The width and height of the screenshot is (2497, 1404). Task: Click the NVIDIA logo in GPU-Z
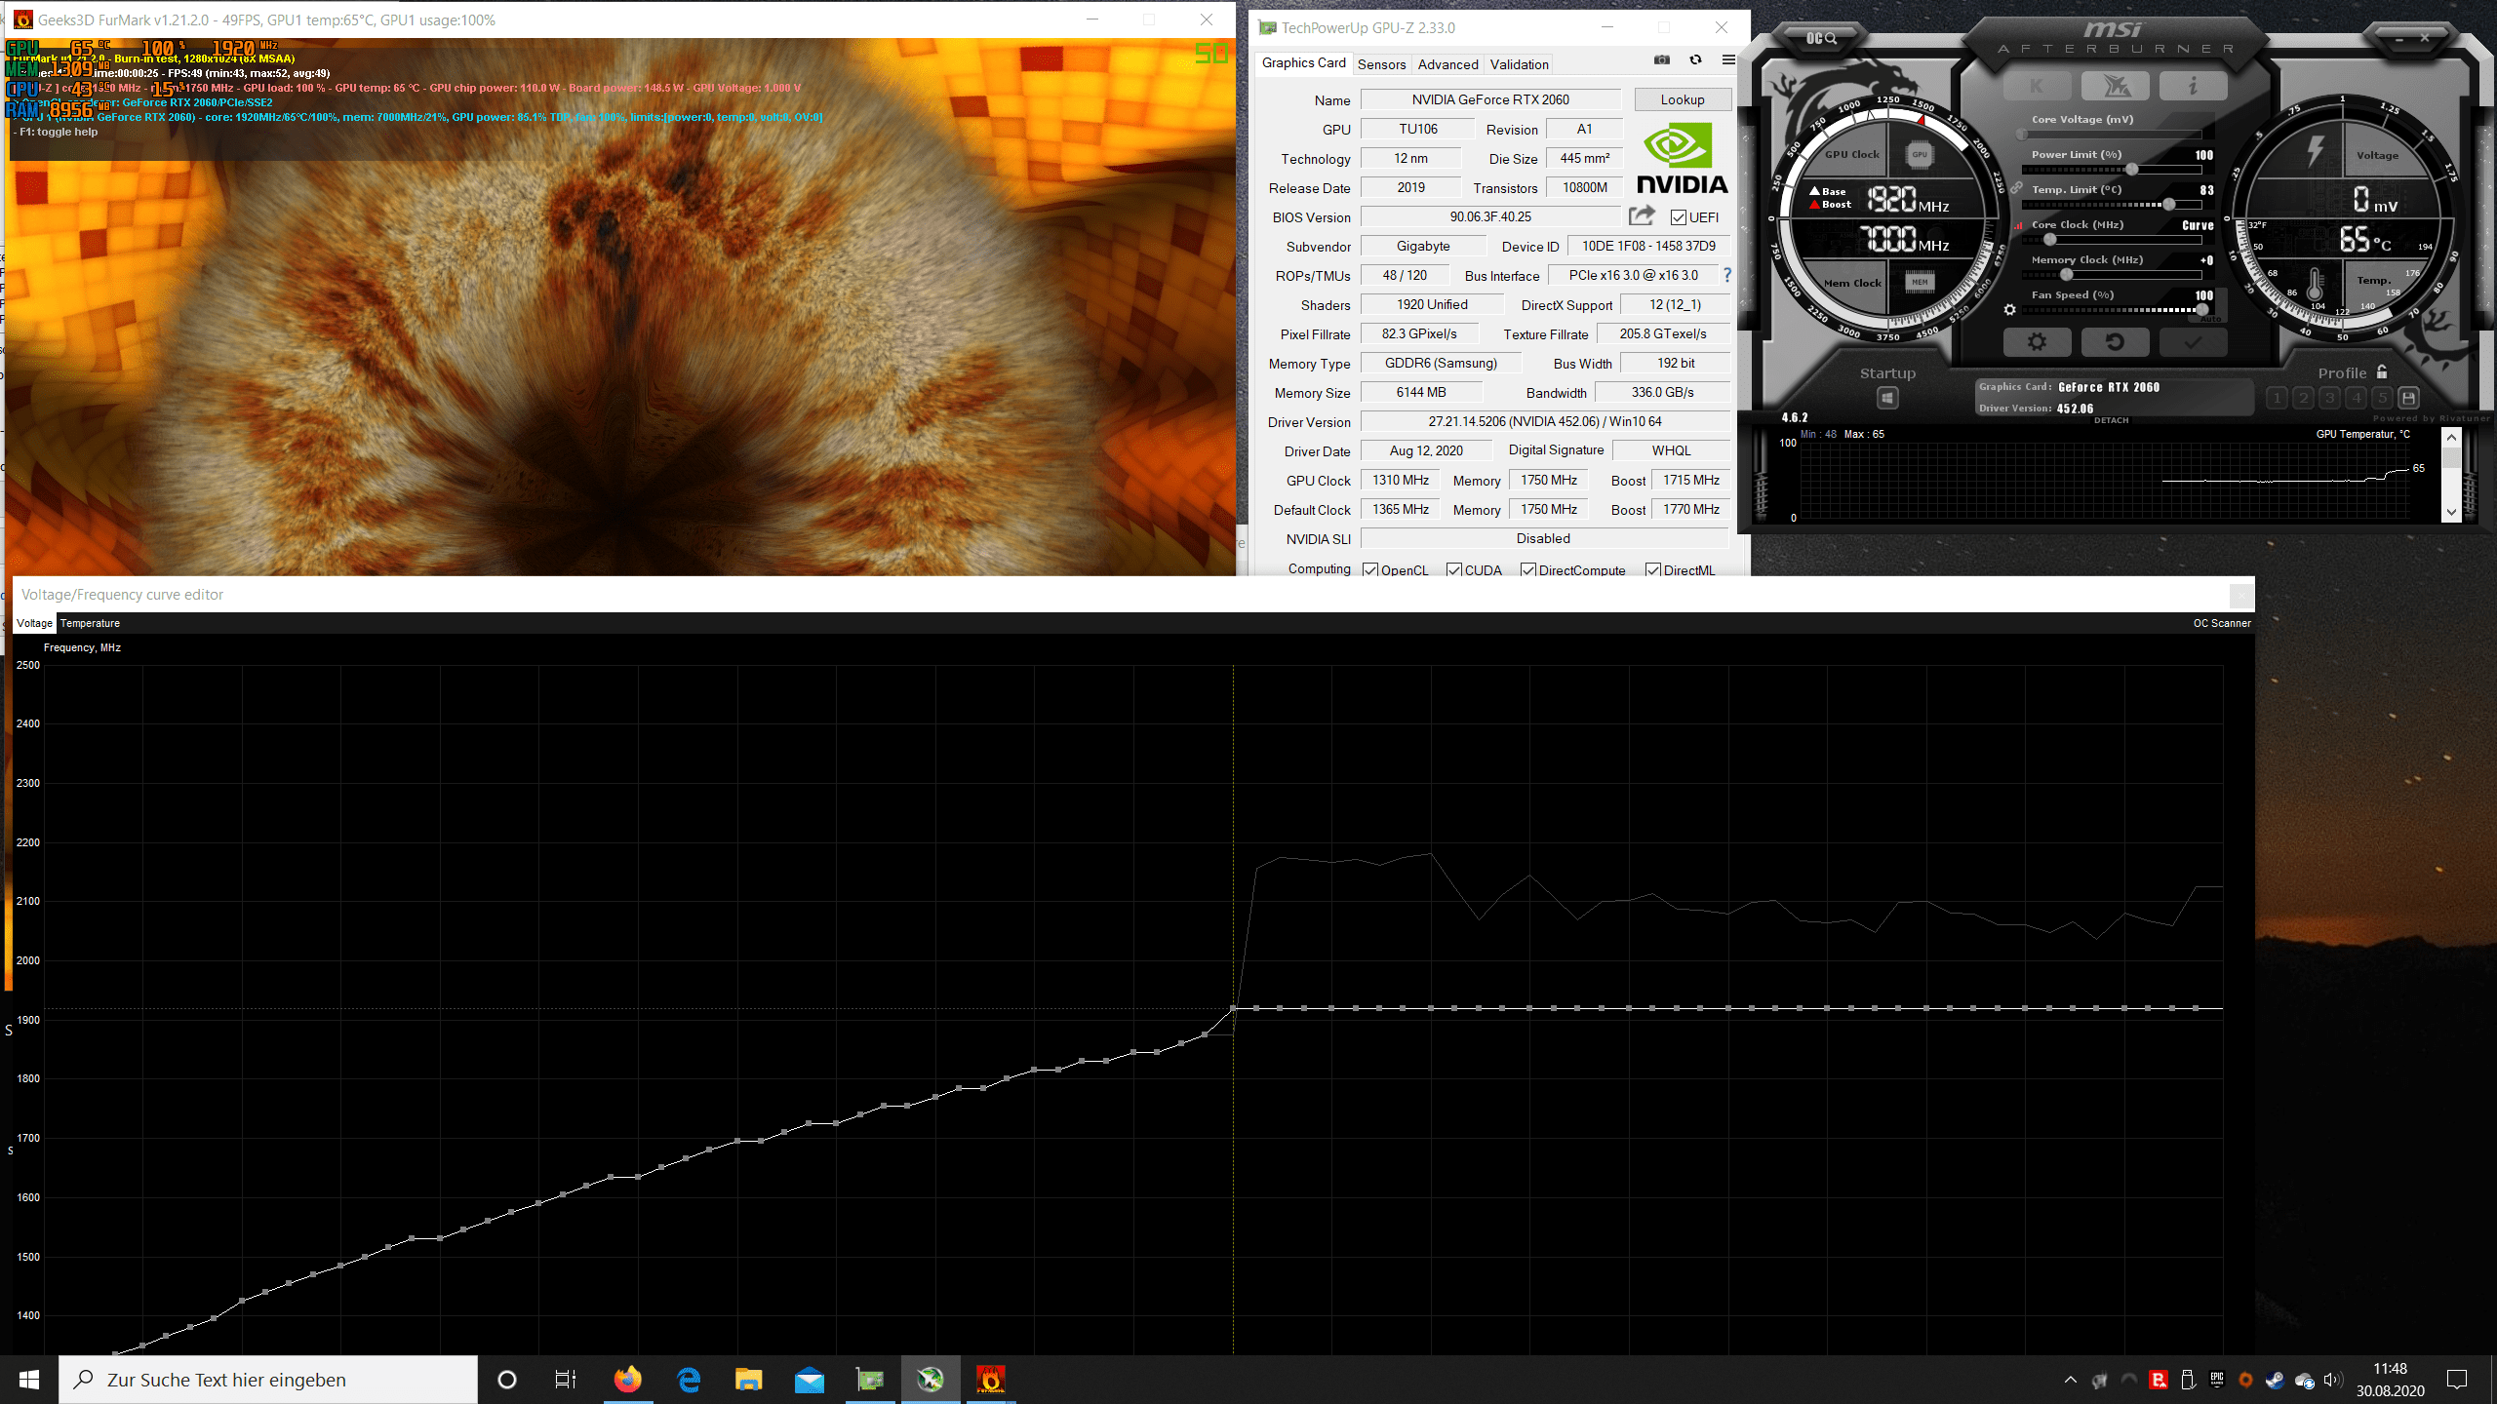(1682, 157)
